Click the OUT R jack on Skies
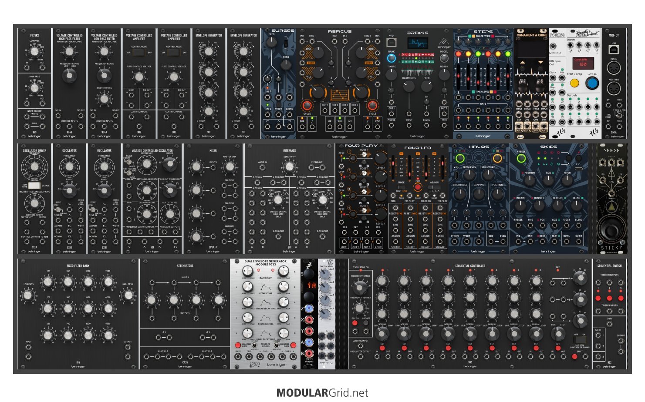The image size is (645, 402). click(579, 243)
